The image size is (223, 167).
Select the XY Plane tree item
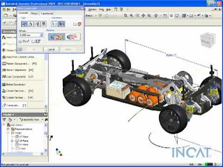(22, 145)
